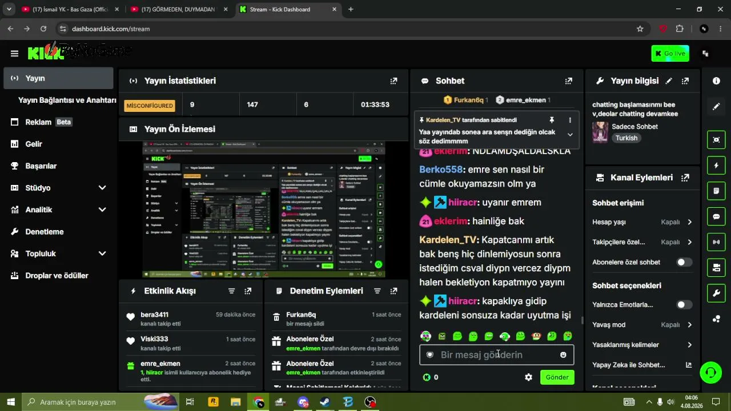Open a new browser tab
This screenshot has height=411, width=731.
coord(351,9)
